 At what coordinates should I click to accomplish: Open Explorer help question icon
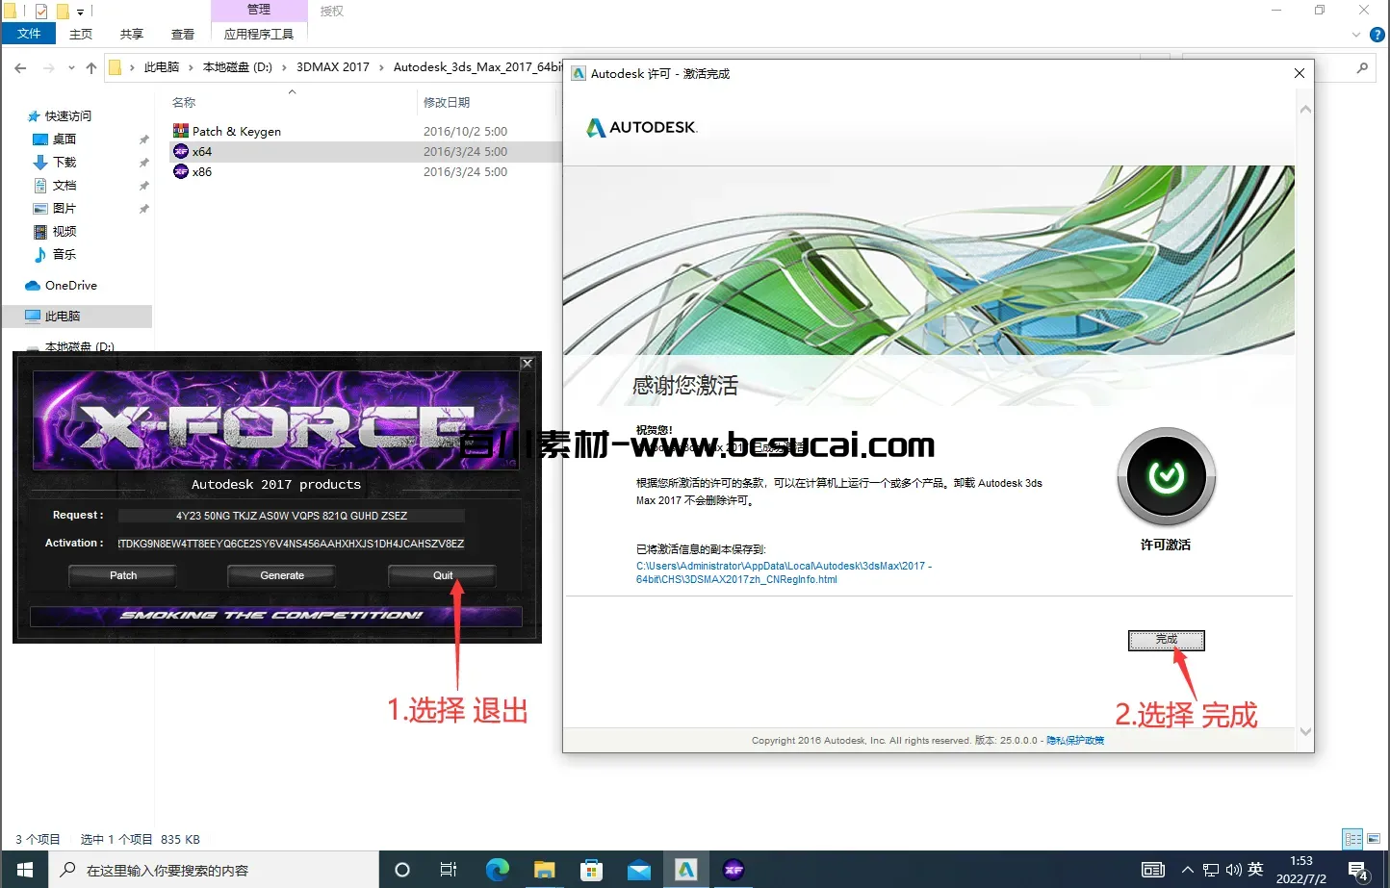click(x=1377, y=35)
